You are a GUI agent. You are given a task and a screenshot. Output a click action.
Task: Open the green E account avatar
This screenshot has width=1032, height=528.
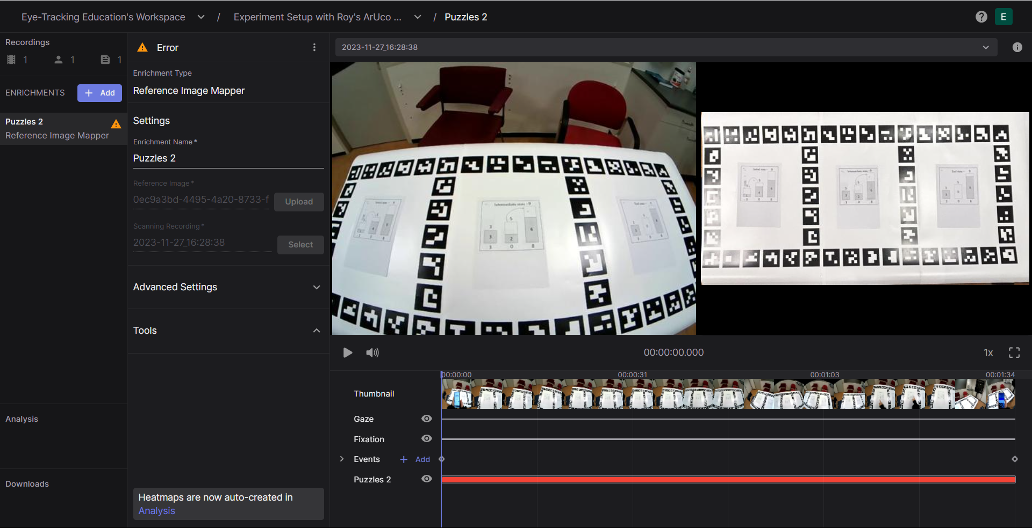pyautogui.click(x=1003, y=17)
